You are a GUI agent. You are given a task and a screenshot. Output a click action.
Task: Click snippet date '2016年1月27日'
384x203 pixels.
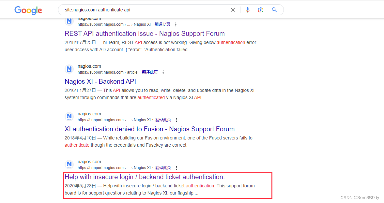[x=80, y=90]
